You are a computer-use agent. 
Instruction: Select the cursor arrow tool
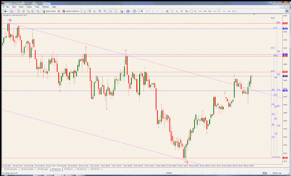pos(142,11)
